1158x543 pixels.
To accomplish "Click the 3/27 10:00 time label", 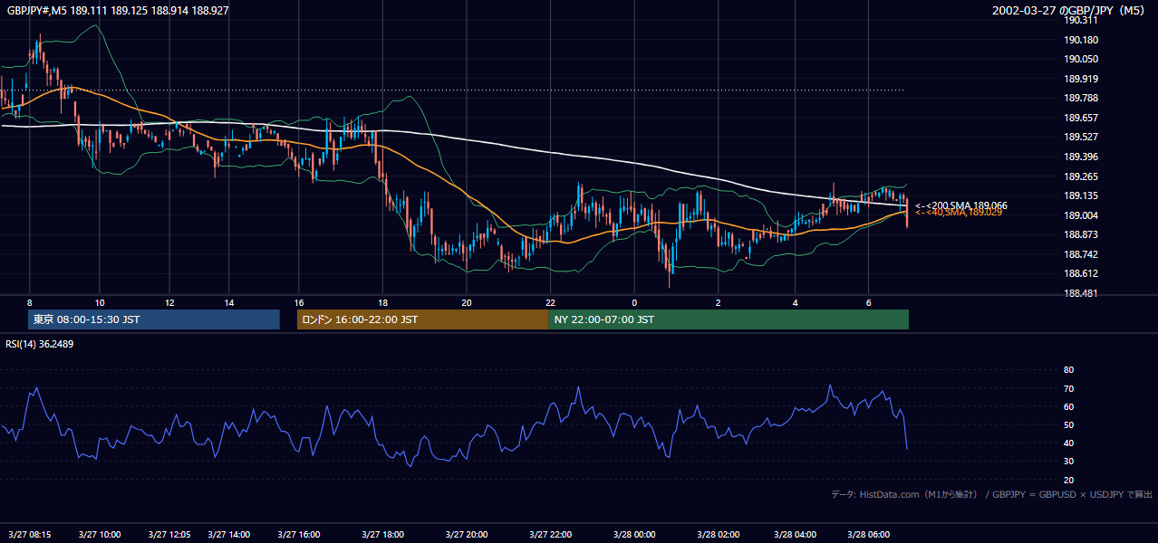I will [100, 535].
